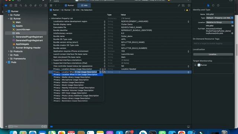Screen dimensions: 238x134
Task: Click the On Demand Resource Tags field
Action: [x=213, y=44]
